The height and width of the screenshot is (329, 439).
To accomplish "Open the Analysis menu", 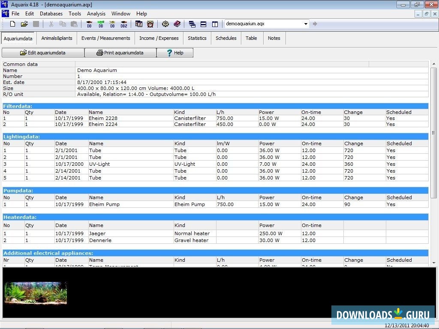I will (x=96, y=14).
